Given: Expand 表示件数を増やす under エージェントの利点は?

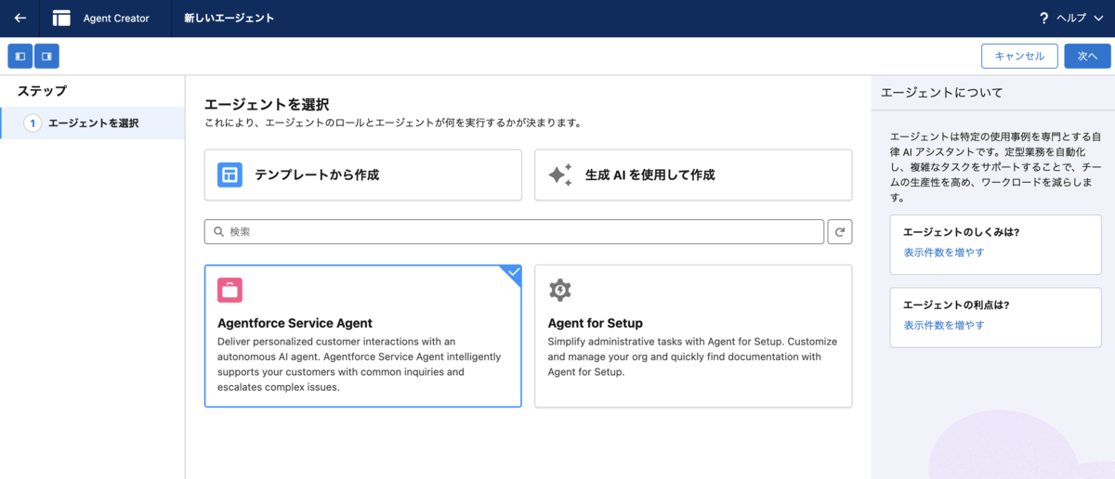Looking at the screenshot, I should click(x=944, y=325).
